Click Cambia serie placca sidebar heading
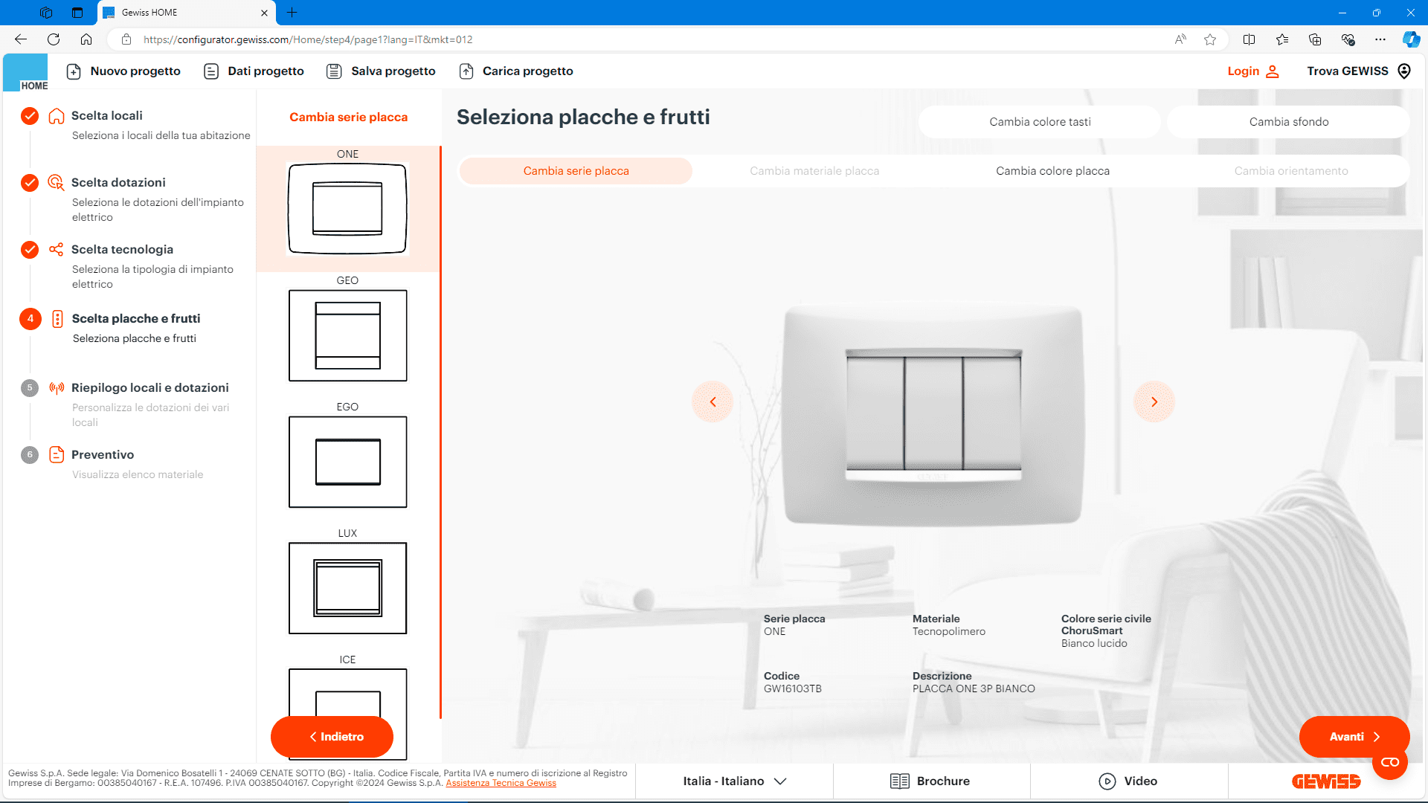 point(348,117)
